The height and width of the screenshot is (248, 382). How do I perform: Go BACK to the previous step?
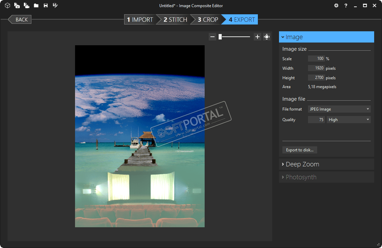pos(20,19)
